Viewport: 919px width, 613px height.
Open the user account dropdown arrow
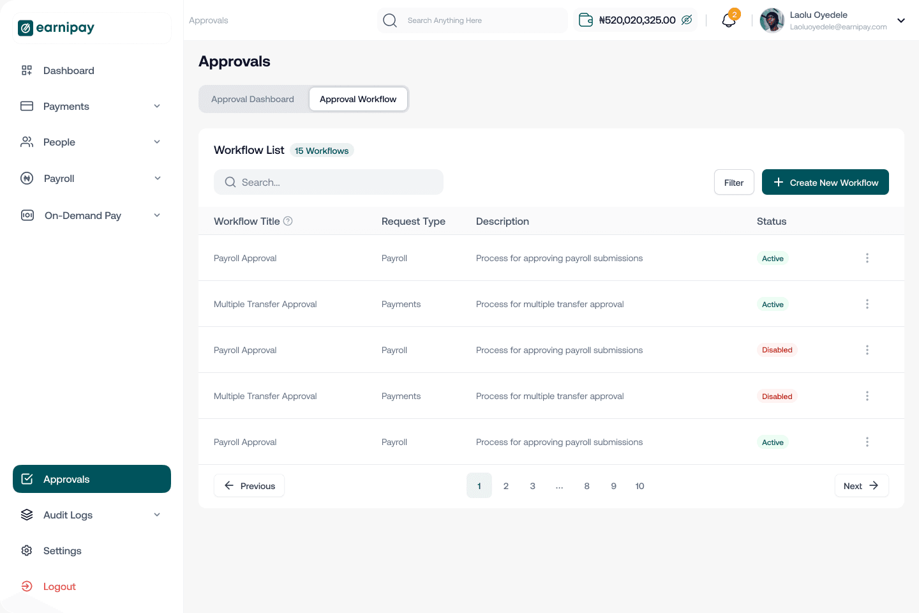901,20
